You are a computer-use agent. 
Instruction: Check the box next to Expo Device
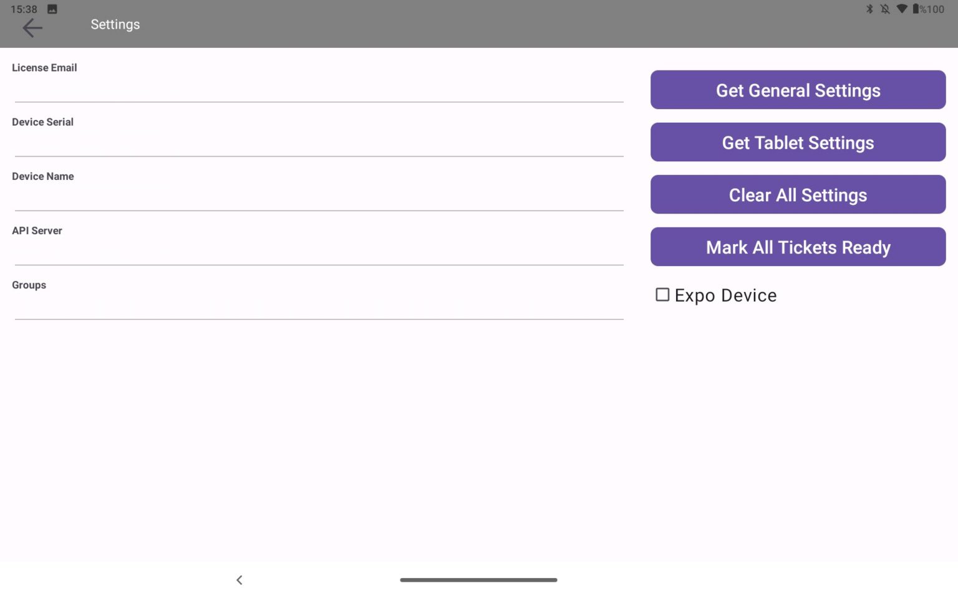(x=662, y=295)
